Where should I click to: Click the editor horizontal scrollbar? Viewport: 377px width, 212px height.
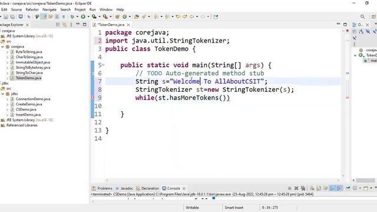tap(223, 180)
